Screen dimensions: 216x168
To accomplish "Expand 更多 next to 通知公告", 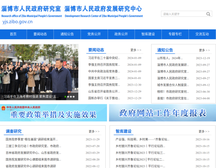I will coord(205,50).
